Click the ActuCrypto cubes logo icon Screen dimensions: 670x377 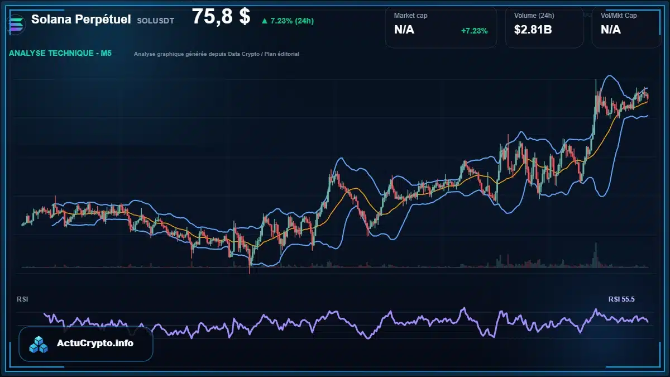click(39, 345)
